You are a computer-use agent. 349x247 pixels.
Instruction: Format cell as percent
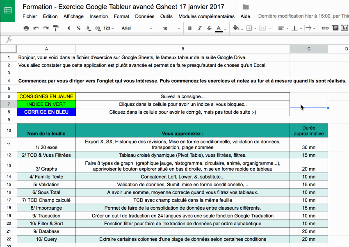click(78, 28)
